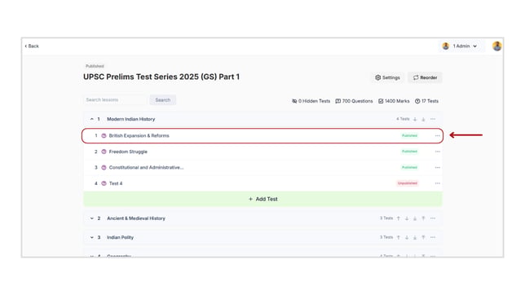The width and height of the screenshot is (525, 295).
Task: Click the 3 Tests count on Indian Polity
Action: point(386,237)
